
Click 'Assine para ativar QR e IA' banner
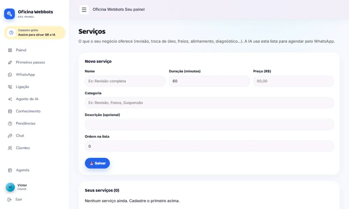pos(35,33)
